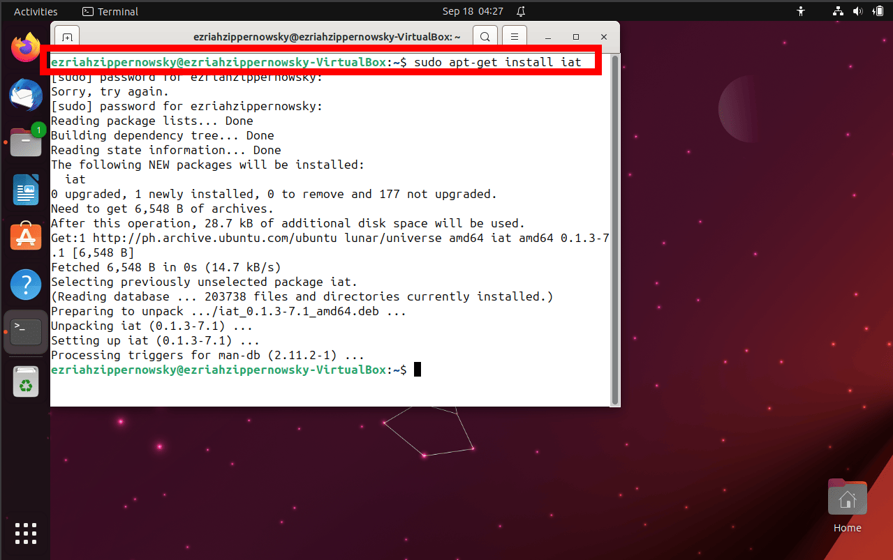
Task: Open the Activities overview
Action: tap(36, 11)
